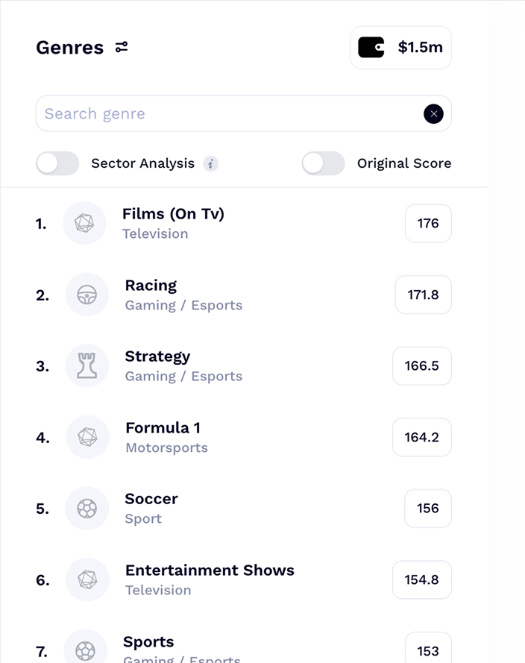The height and width of the screenshot is (663, 525).
Task: Focus the Search genre input field
Action: (243, 113)
